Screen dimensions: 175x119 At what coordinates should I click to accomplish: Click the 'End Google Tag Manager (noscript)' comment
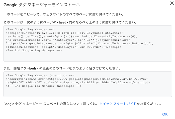(x=44, y=86)
